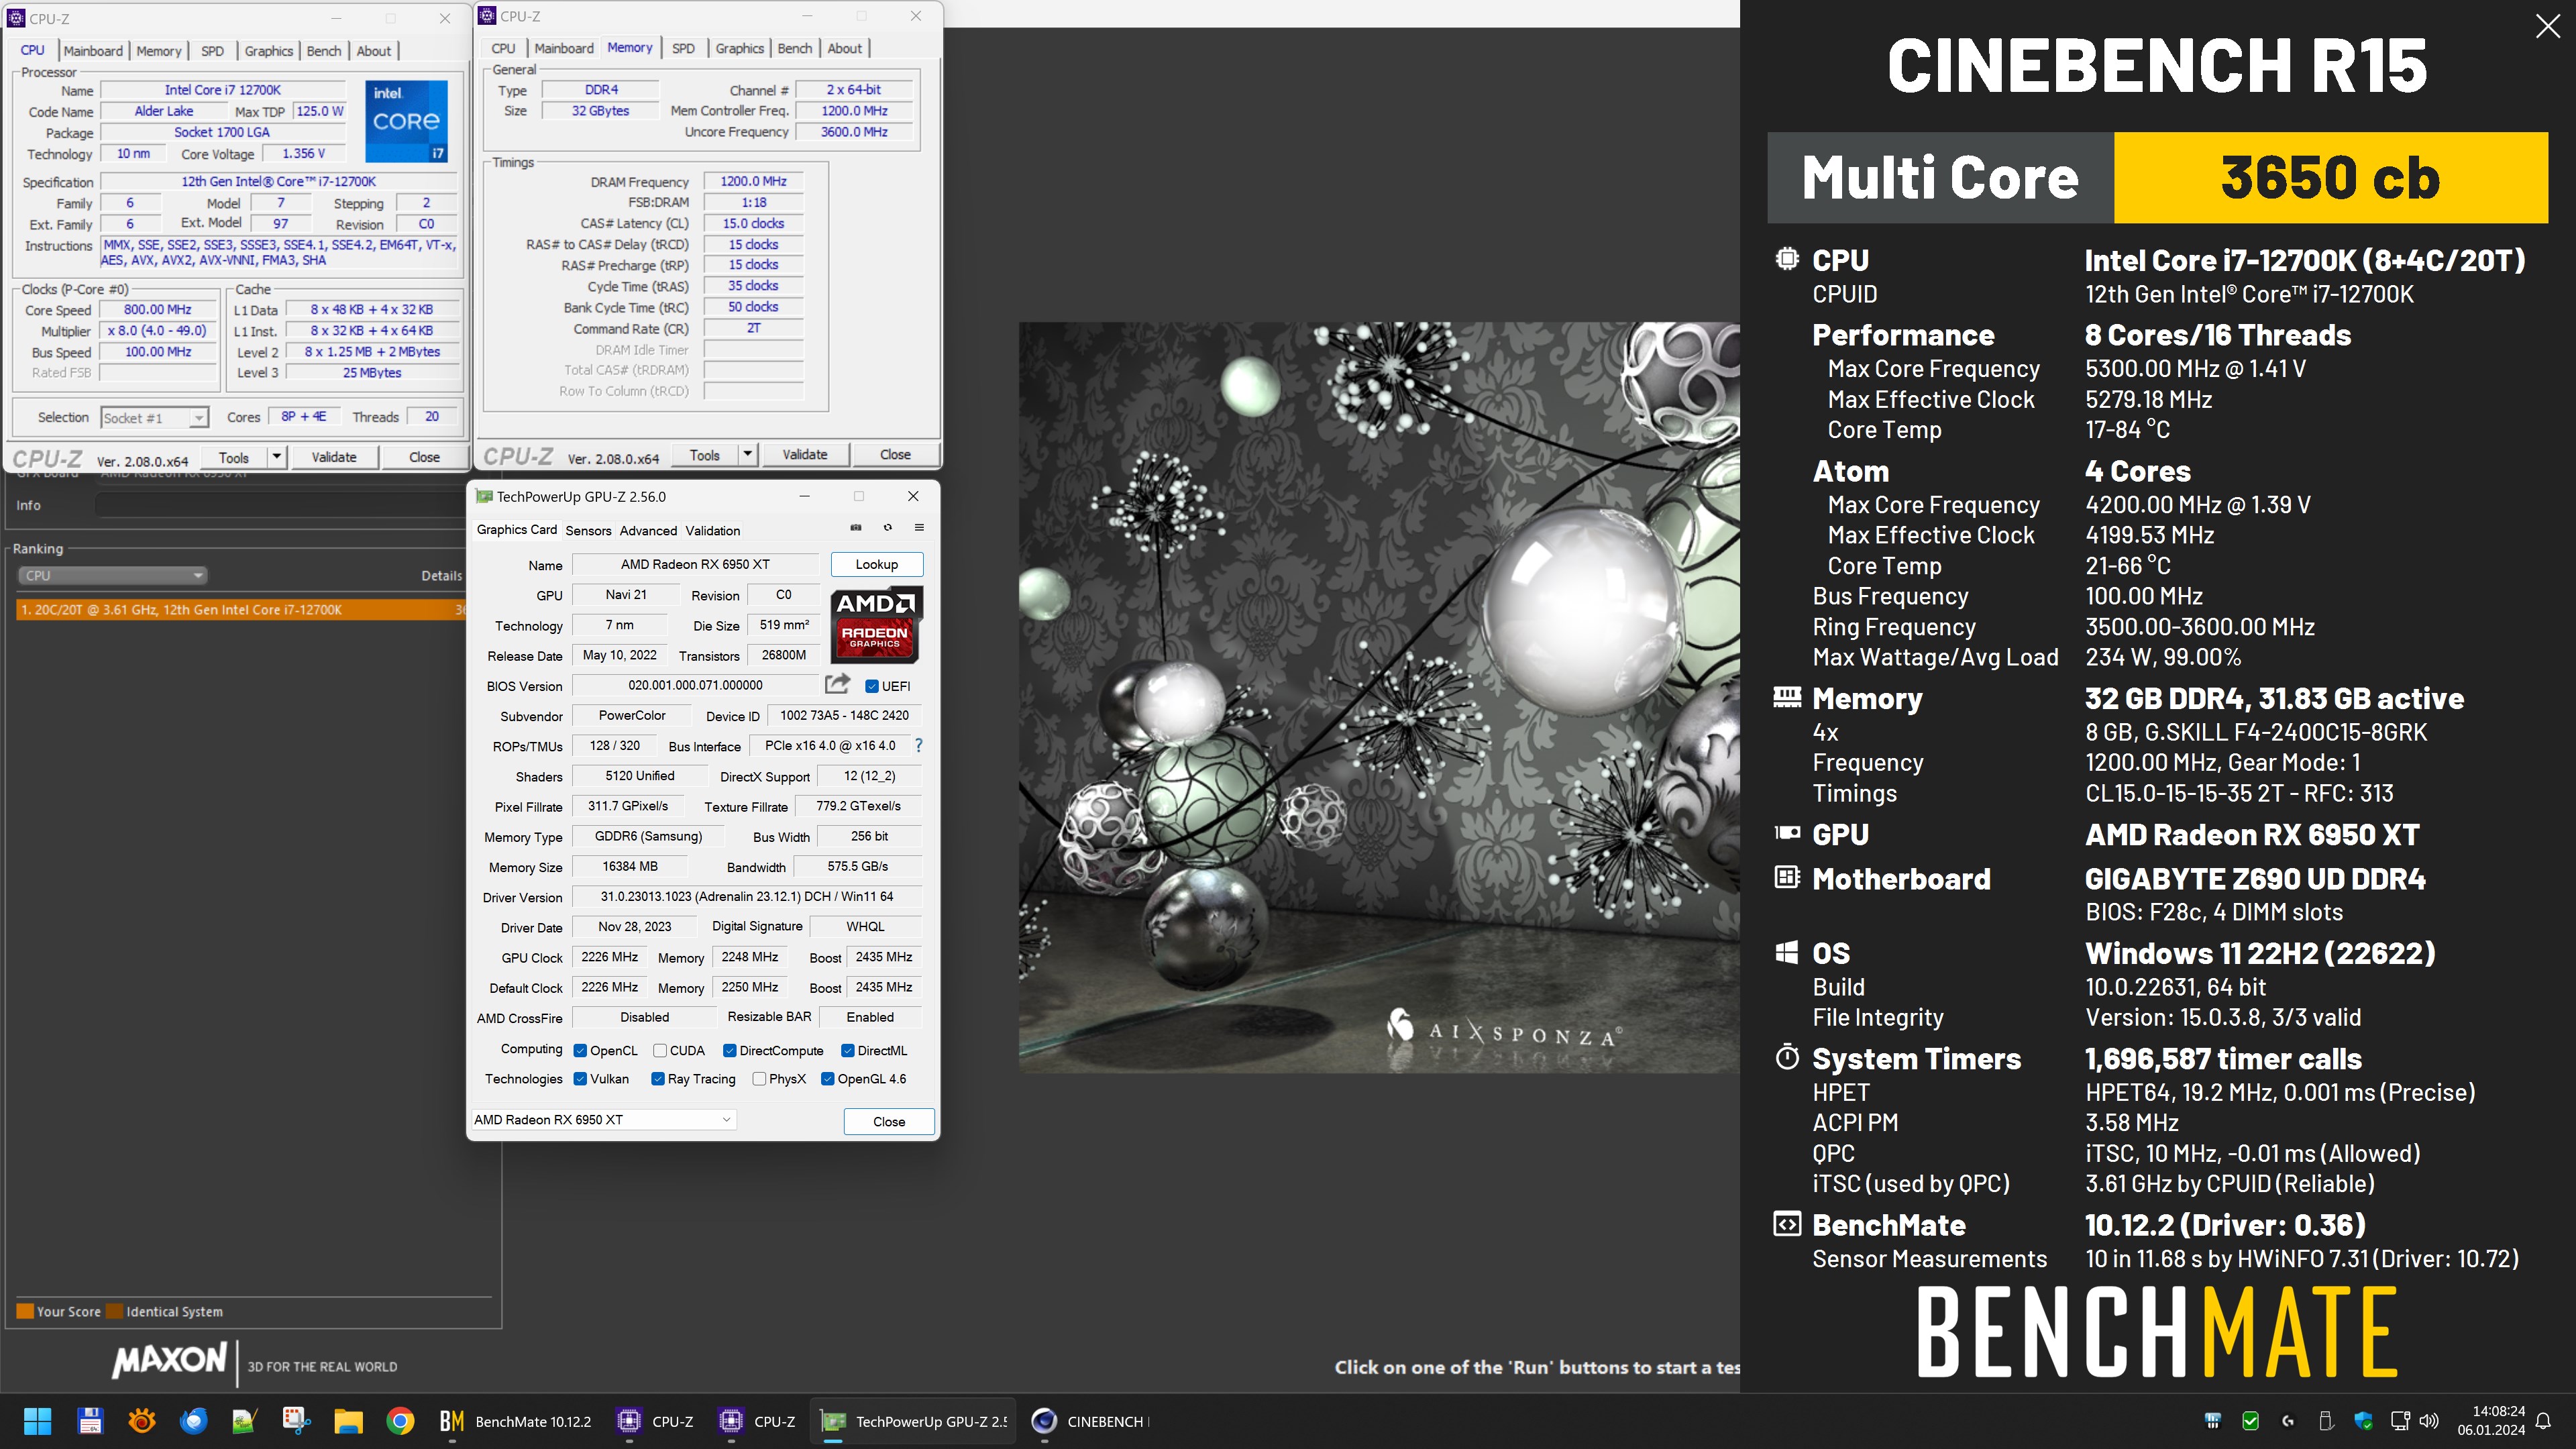
Task: Switch to BenchMate 10.12.2 in taskbar
Action: pos(516,1421)
